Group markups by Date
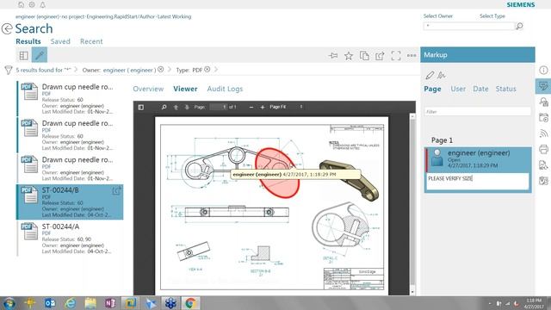 [x=480, y=89]
